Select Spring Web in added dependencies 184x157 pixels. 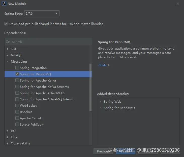(x=112, y=102)
